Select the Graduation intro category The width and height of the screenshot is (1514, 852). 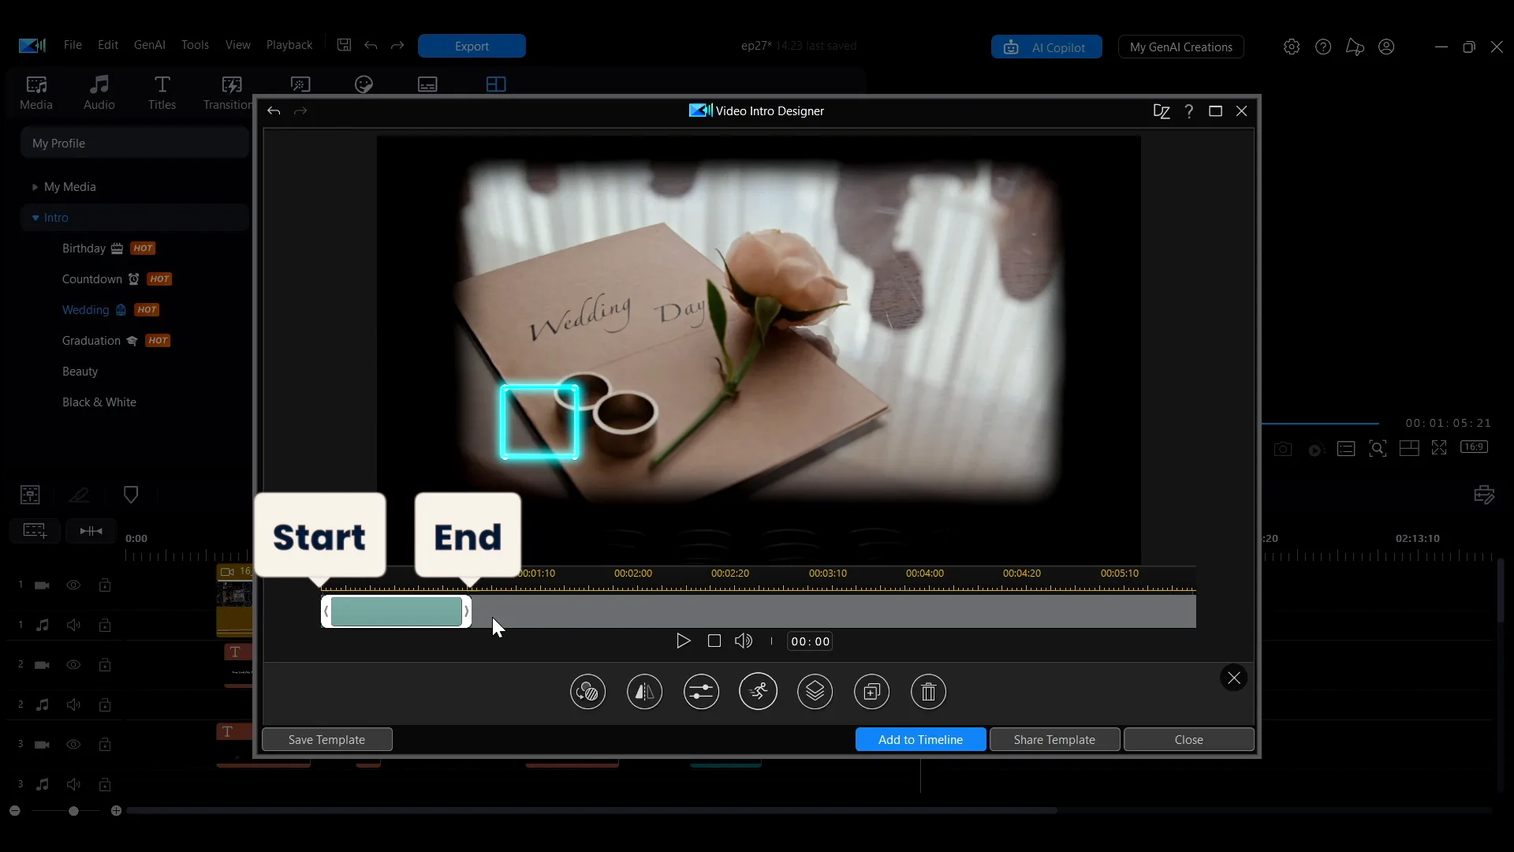(x=91, y=341)
